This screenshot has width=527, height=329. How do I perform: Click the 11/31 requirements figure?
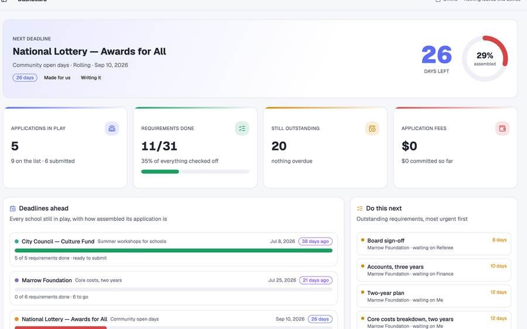tap(159, 146)
